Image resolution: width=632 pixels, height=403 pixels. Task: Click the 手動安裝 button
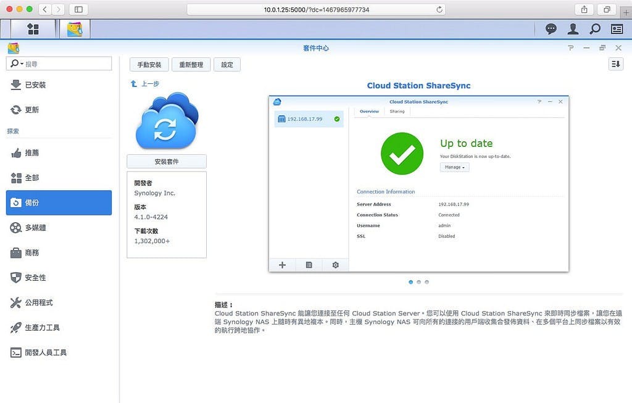149,64
